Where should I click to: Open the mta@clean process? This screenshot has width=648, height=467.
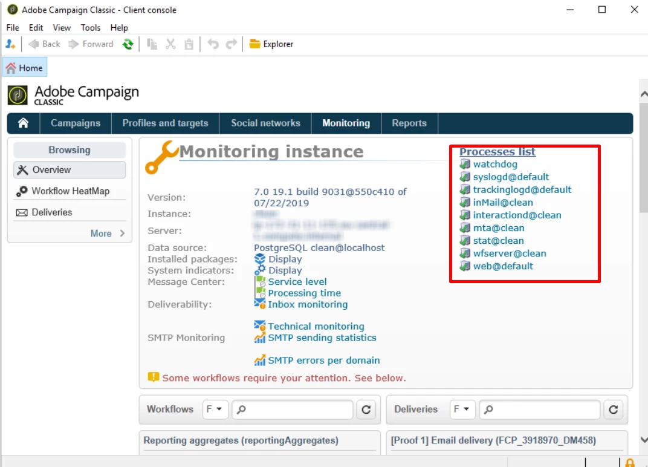[x=499, y=228]
